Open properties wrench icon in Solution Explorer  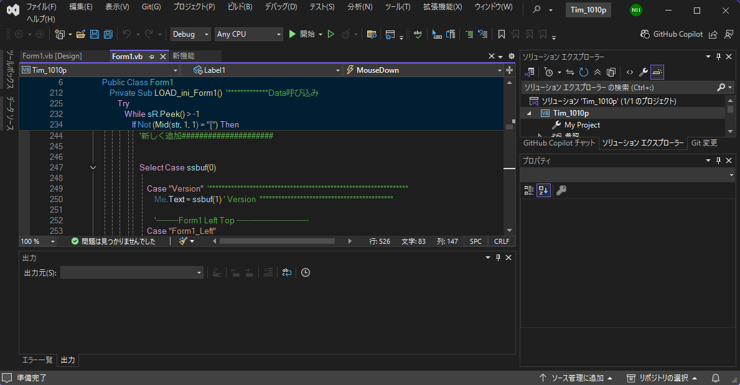pyautogui.click(x=643, y=72)
